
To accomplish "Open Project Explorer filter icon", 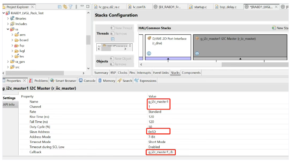I will point(71,7).
